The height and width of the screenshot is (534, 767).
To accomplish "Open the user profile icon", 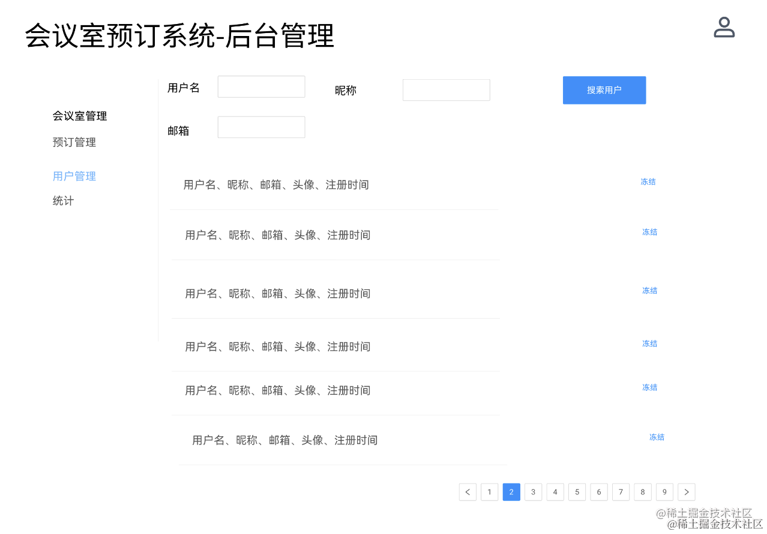I will [x=724, y=28].
